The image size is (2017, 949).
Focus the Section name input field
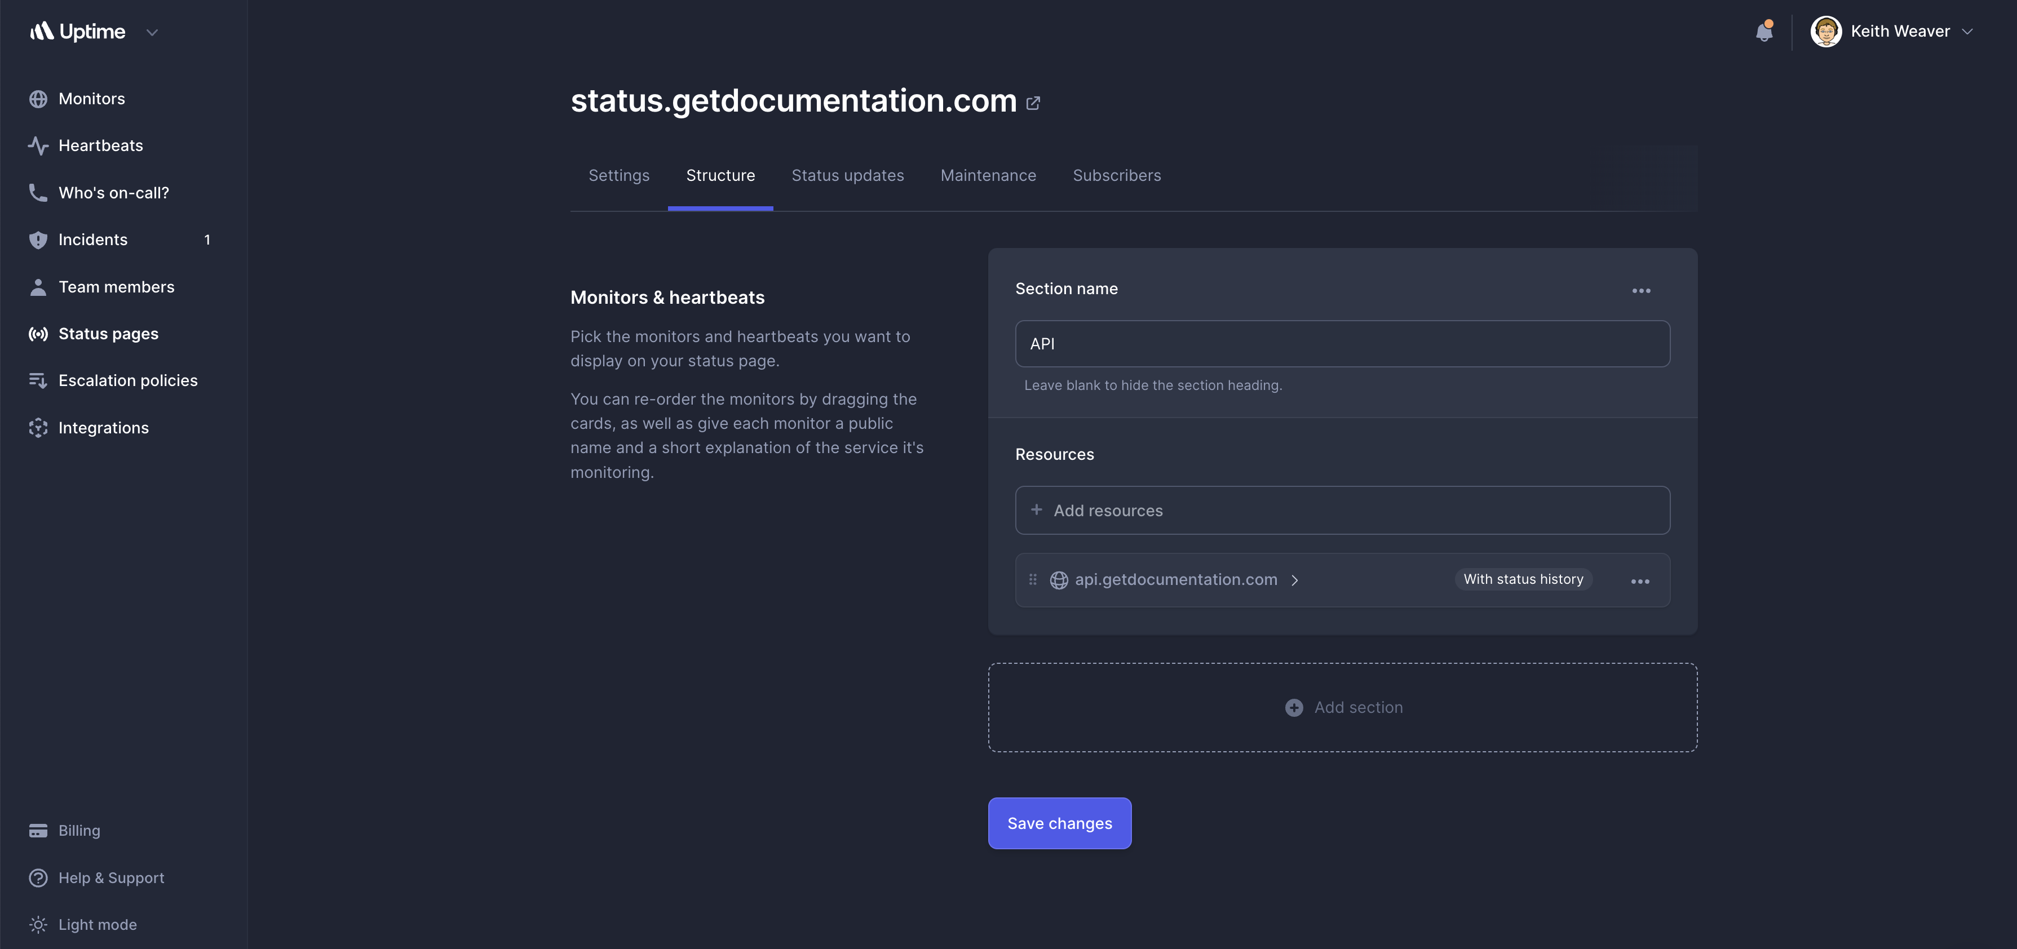(x=1342, y=344)
